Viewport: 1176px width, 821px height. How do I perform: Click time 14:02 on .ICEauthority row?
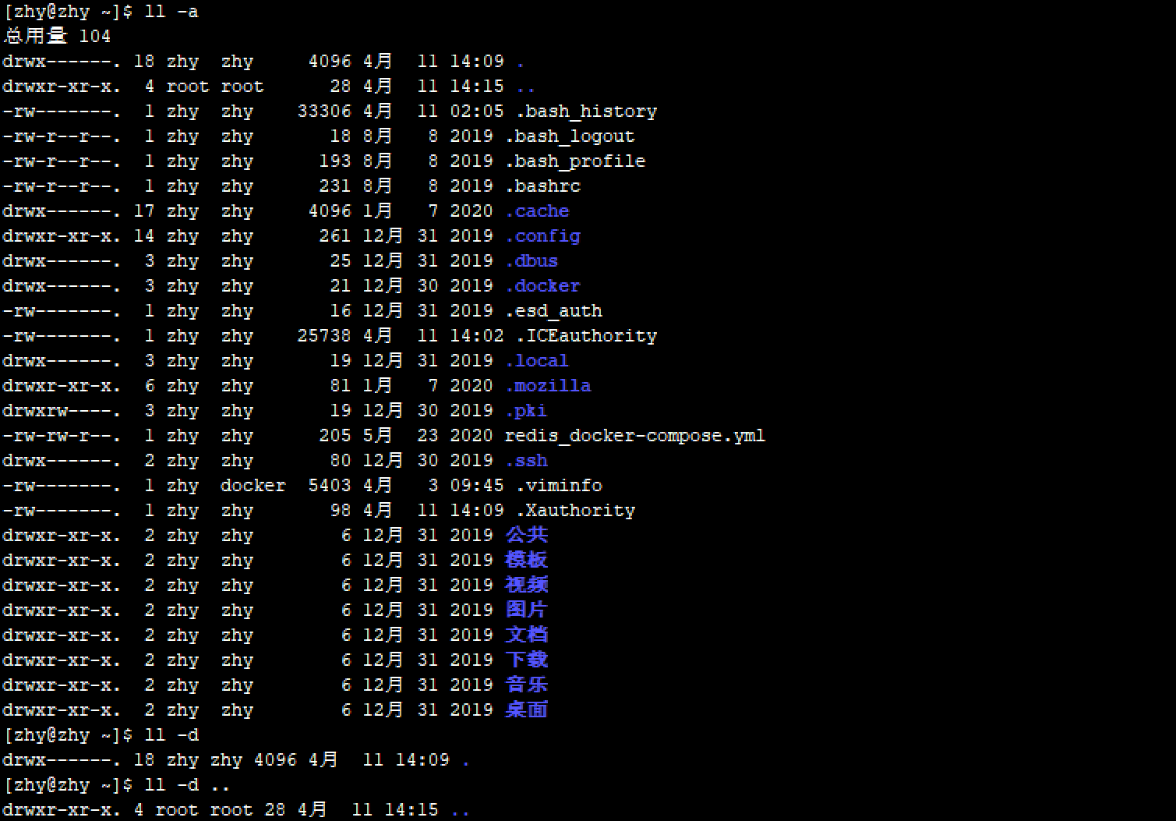tap(477, 336)
